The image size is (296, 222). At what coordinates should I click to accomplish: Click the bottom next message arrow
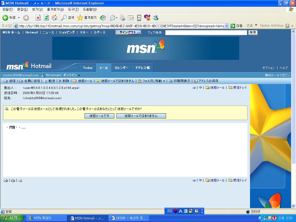click(x=200, y=180)
